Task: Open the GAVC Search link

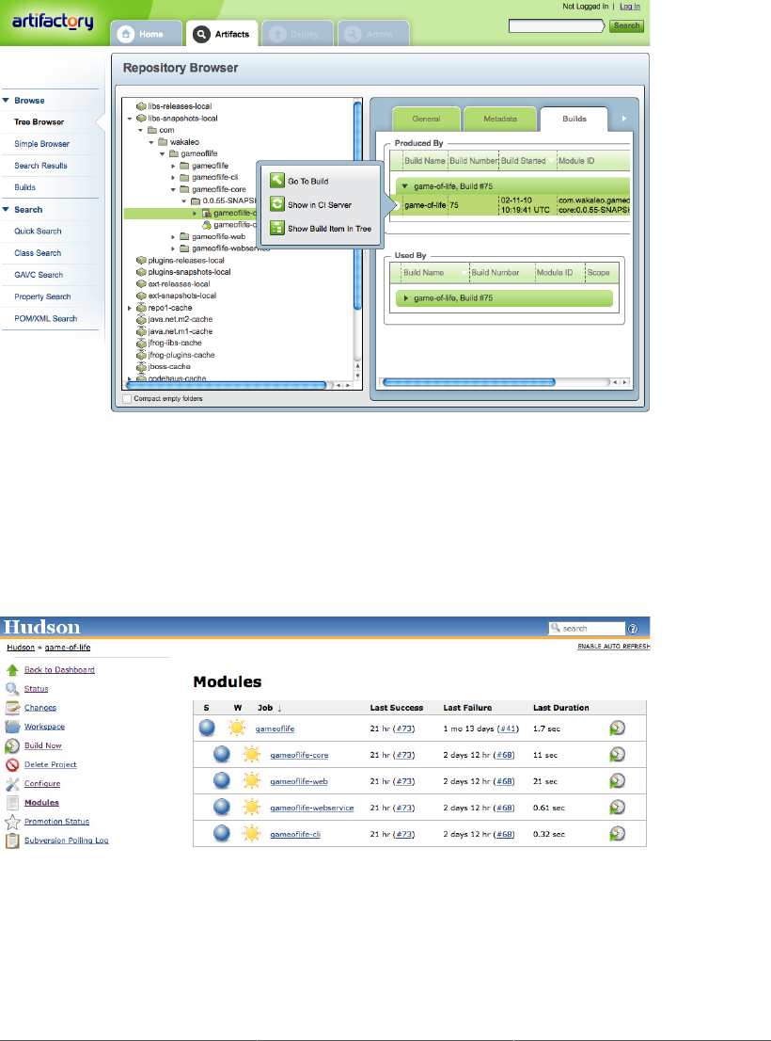Action: click(x=39, y=275)
